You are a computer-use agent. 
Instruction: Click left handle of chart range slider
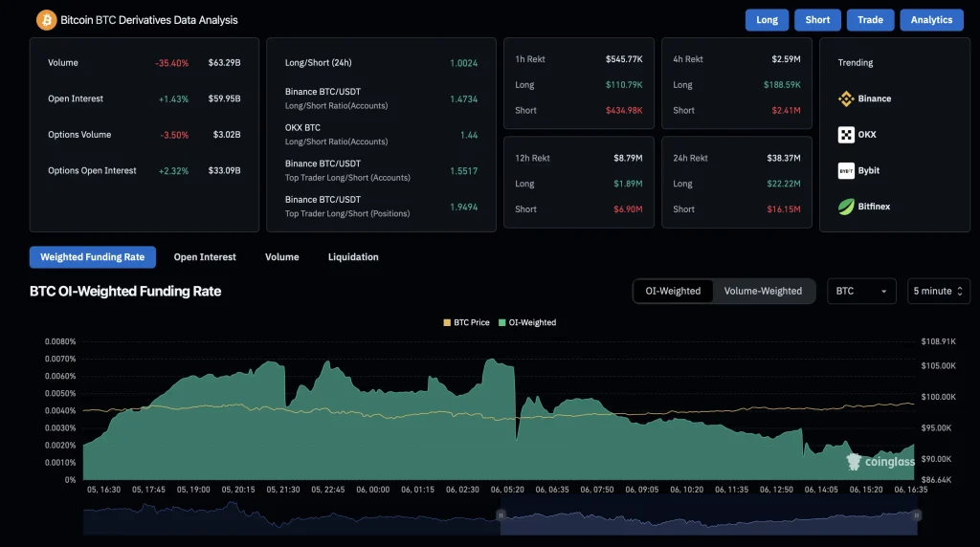(x=501, y=515)
